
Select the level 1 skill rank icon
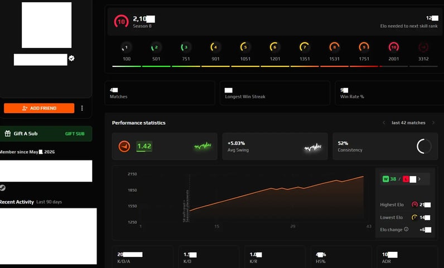tap(125, 47)
